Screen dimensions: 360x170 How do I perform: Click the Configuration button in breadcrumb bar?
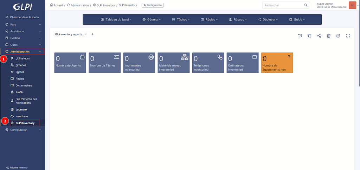tap(152, 5)
